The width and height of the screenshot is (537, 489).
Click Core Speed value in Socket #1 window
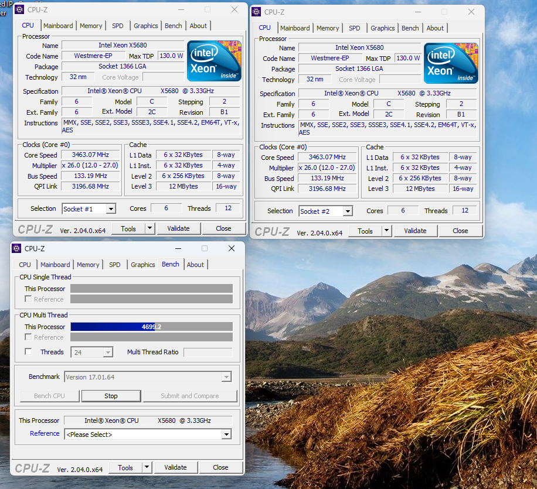pyautogui.click(x=90, y=155)
